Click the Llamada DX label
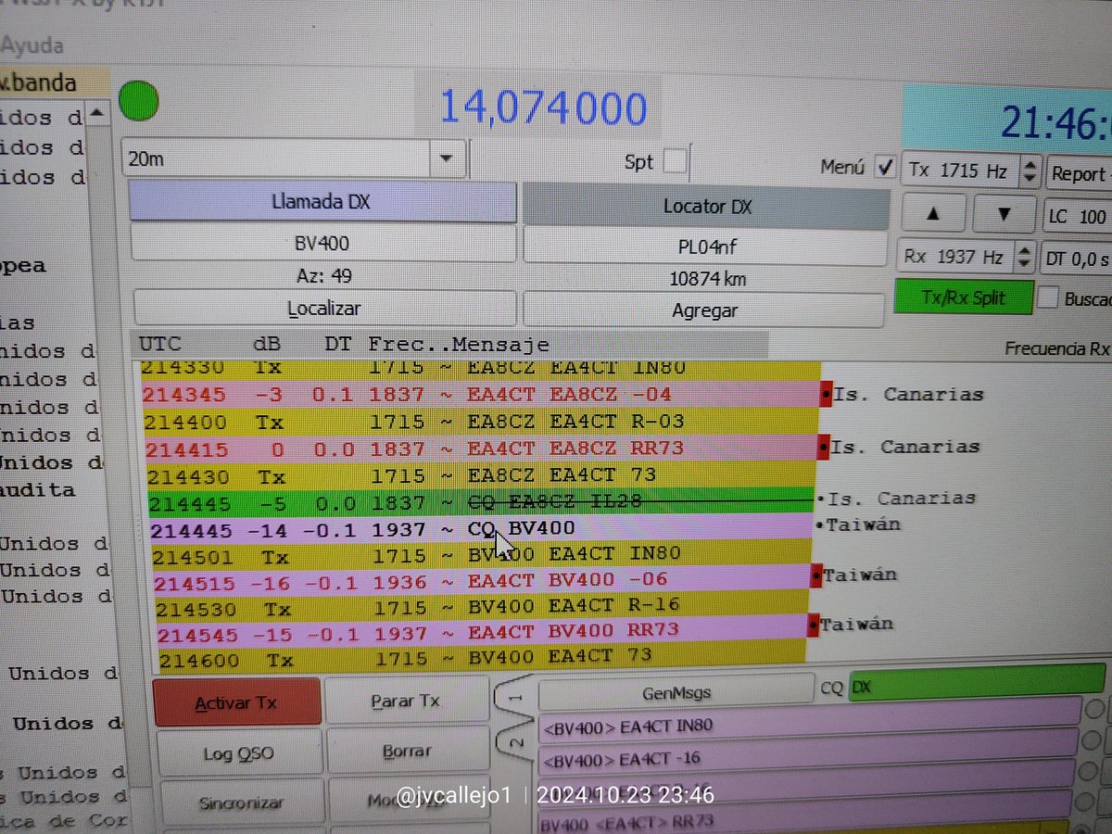This screenshot has height=834, width=1112. [322, 202]
